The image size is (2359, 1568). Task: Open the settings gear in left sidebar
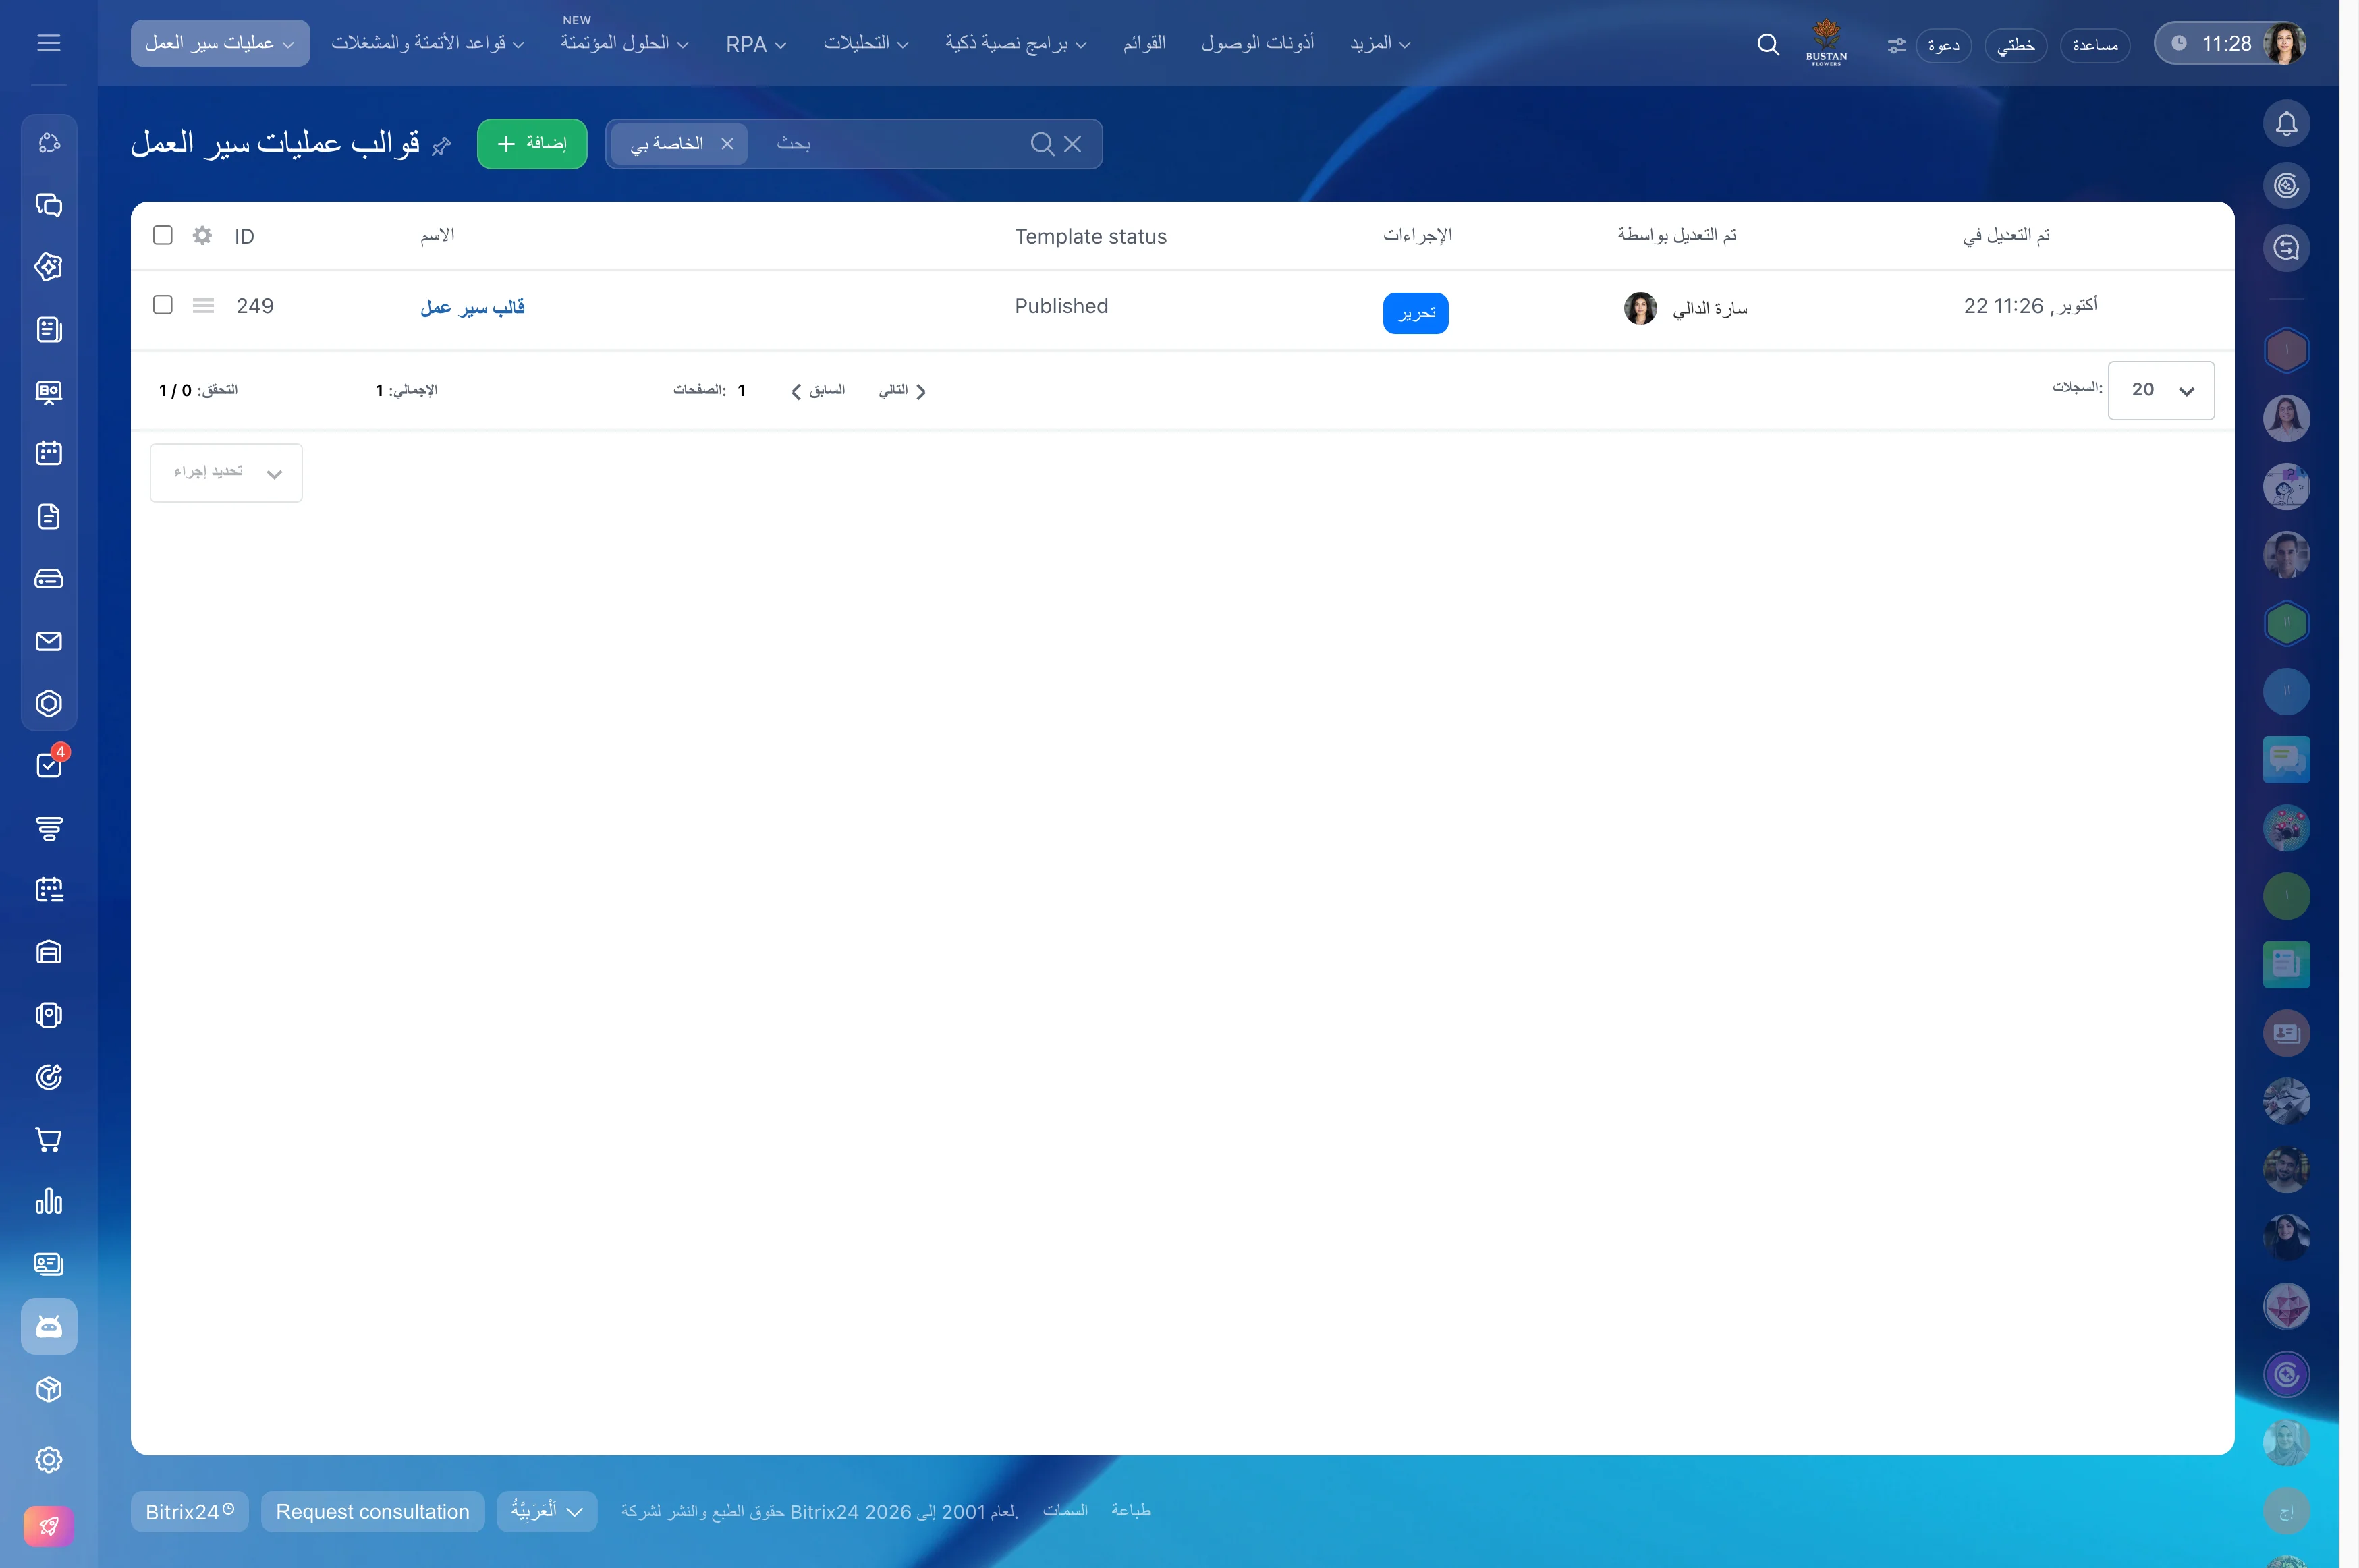pos(48,1459)
